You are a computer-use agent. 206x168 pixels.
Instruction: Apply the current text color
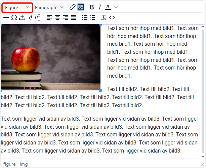point(108,7)
